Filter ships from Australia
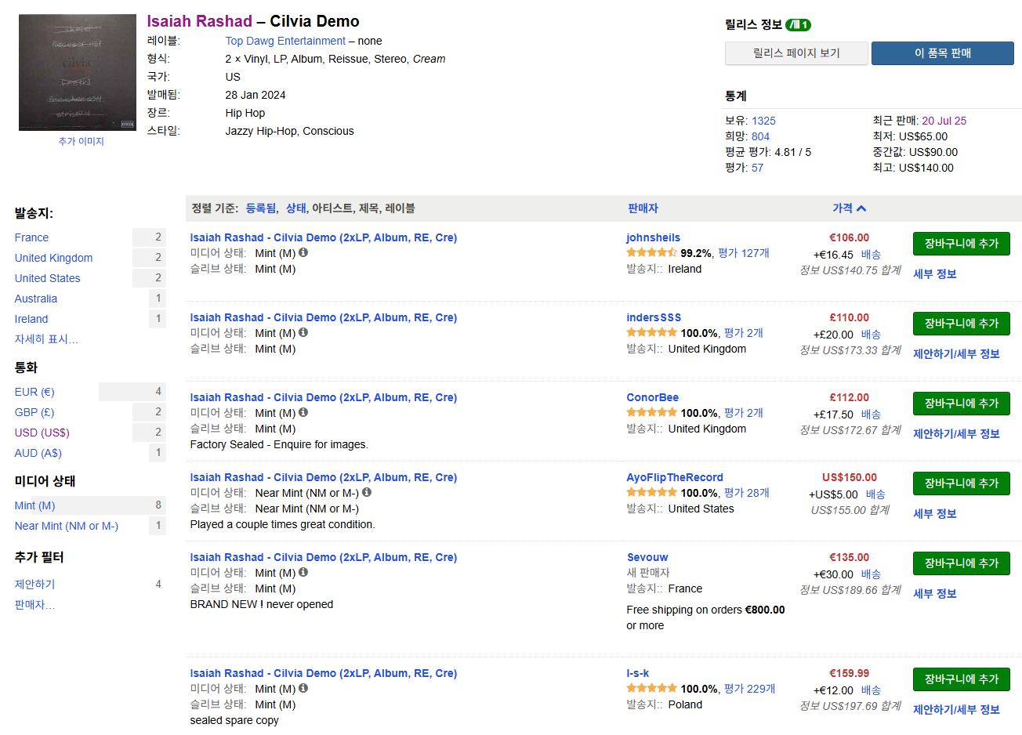The width and height of the screenshot is (1022, 735). pos(35,299)
